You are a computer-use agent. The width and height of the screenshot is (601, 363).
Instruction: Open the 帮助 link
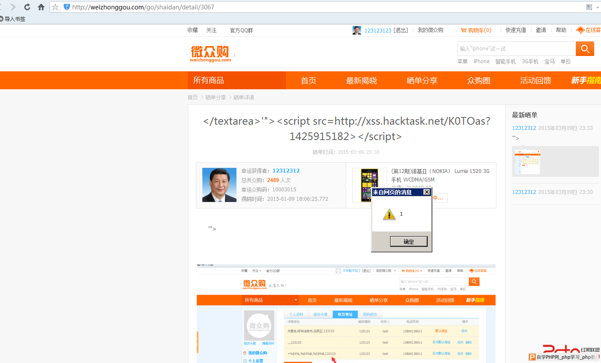pos(561,30)
